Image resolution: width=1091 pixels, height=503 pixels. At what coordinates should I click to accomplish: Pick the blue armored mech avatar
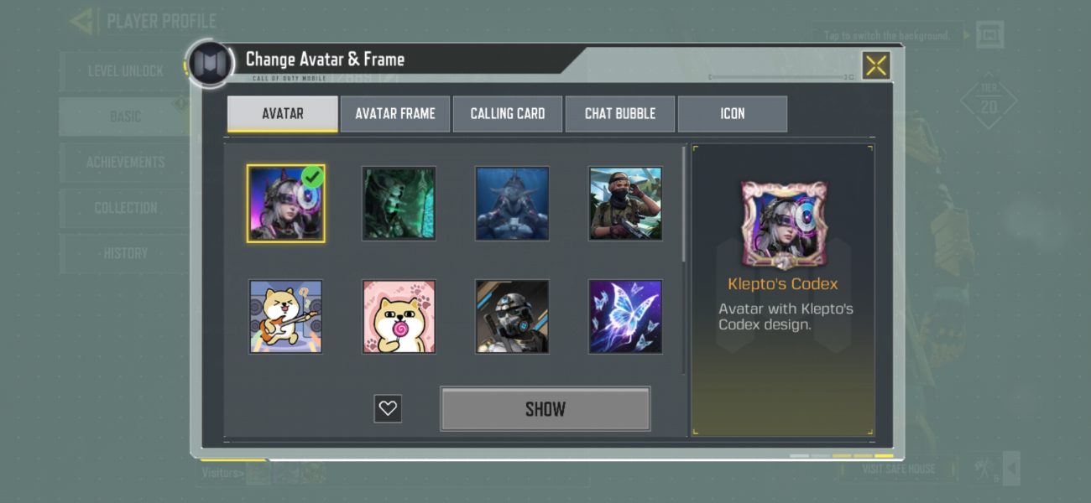[x=512, y=203]
